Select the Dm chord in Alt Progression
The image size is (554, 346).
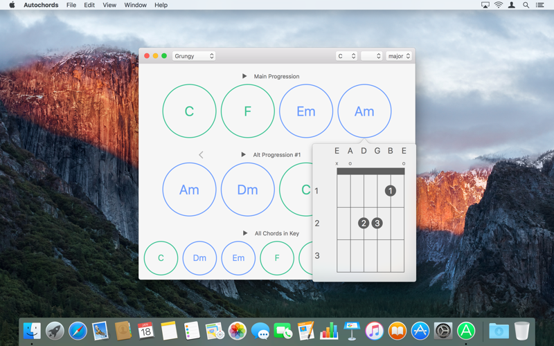[248, 190]
